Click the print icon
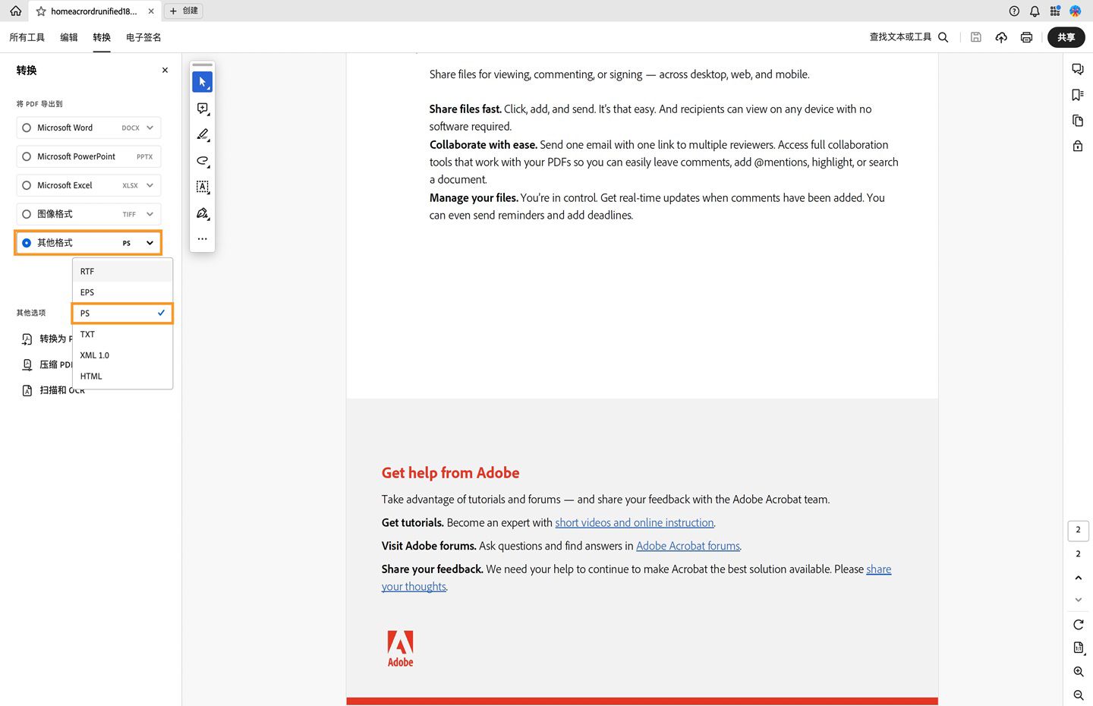This screenshot has height=706, width=1093. [x=1026, y=37]
